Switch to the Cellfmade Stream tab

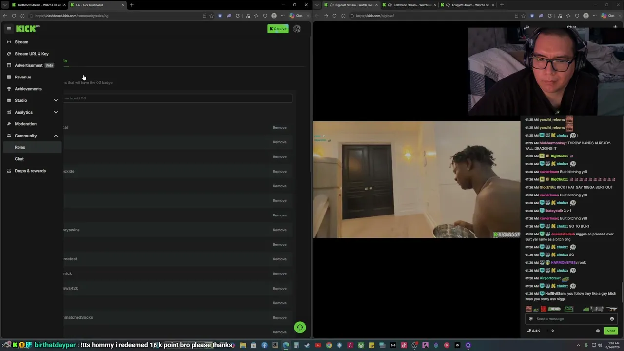(409, 5)
